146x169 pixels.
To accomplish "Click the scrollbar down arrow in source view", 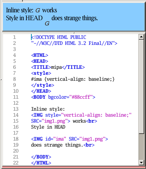I will [141, 163].
